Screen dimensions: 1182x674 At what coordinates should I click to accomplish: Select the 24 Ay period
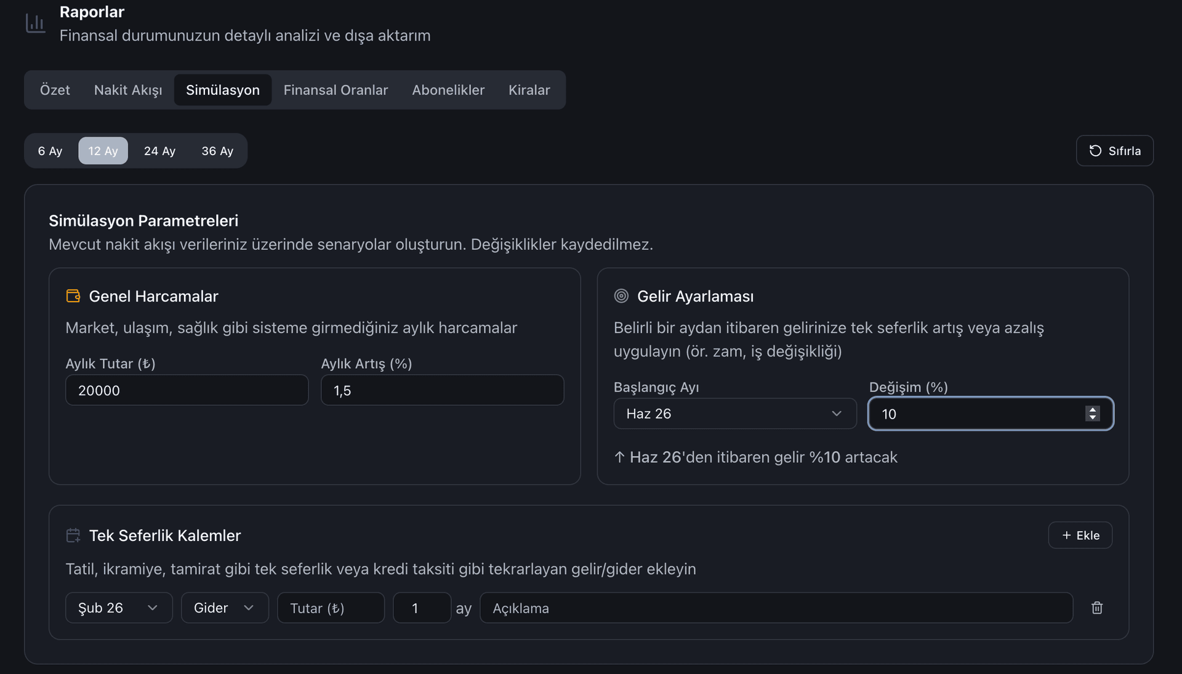[x=159, y=150]
